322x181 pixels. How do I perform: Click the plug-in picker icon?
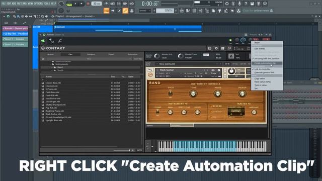(x=219, y=11)
